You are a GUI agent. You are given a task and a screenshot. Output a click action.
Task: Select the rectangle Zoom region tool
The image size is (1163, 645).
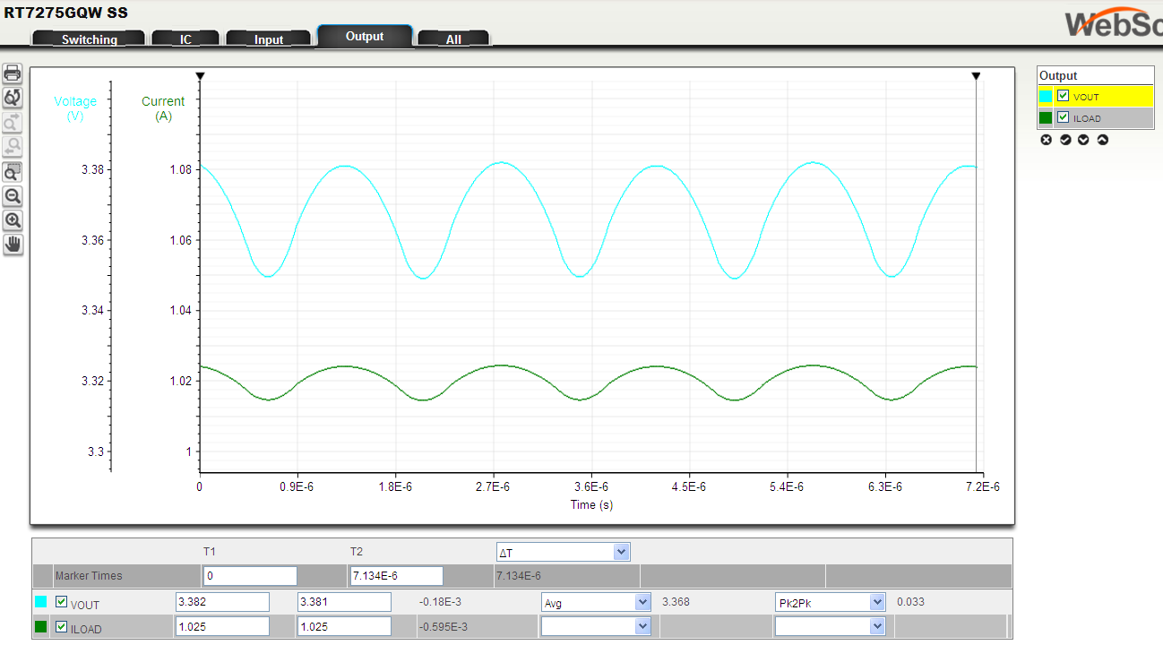click(13, 171)
